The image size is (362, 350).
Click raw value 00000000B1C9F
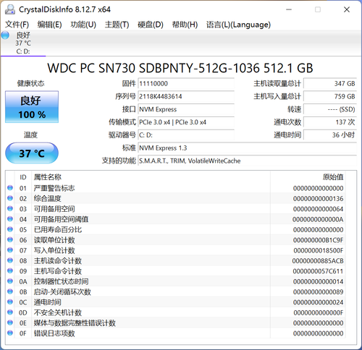pyautogui.click(x=318, y=240)
